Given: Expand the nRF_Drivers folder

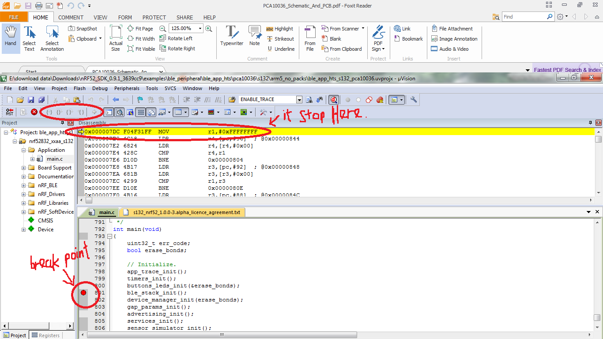Looking at the screenshot, I should 24,194.
